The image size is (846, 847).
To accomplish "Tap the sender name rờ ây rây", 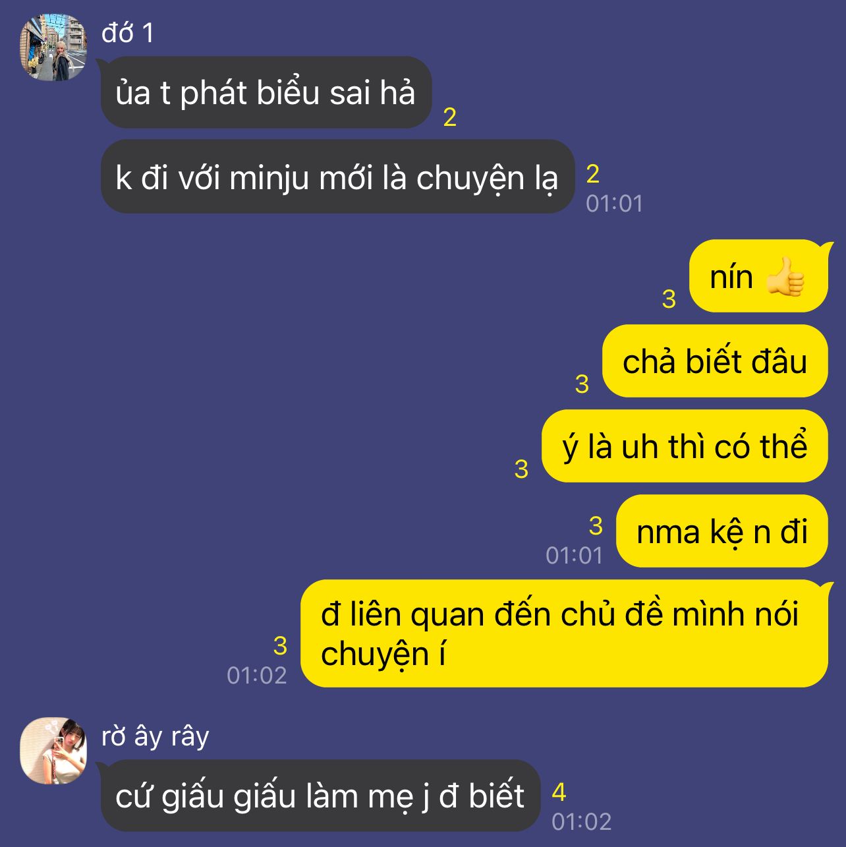I will click(155, 736).
